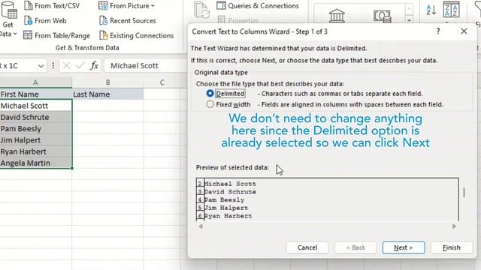Click the Last Name header cell
This screenshot has height=270, width=481.
107,94
